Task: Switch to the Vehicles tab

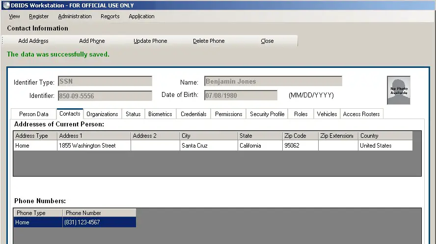Action: [327, 114]
